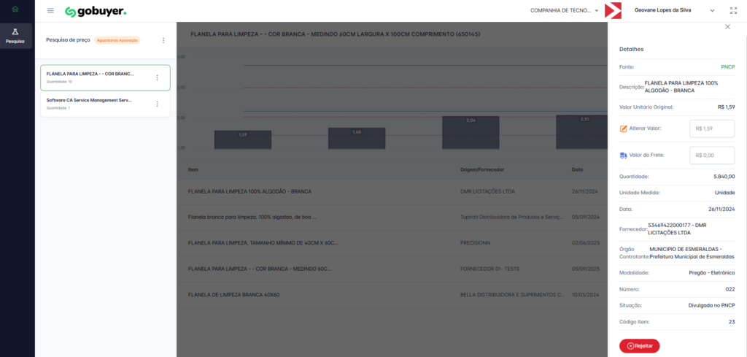Click the Rejeitar button
Image resolution: width=747 pixels, height=357 pixels.
click(x=639, y=345)
